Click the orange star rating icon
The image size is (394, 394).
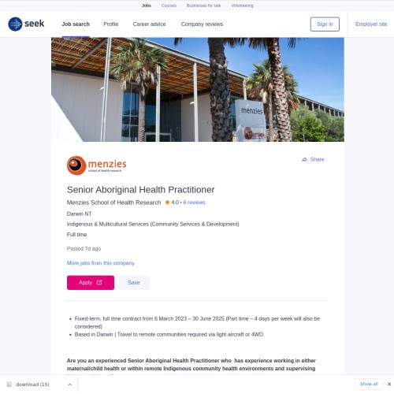tap(167, 203)
